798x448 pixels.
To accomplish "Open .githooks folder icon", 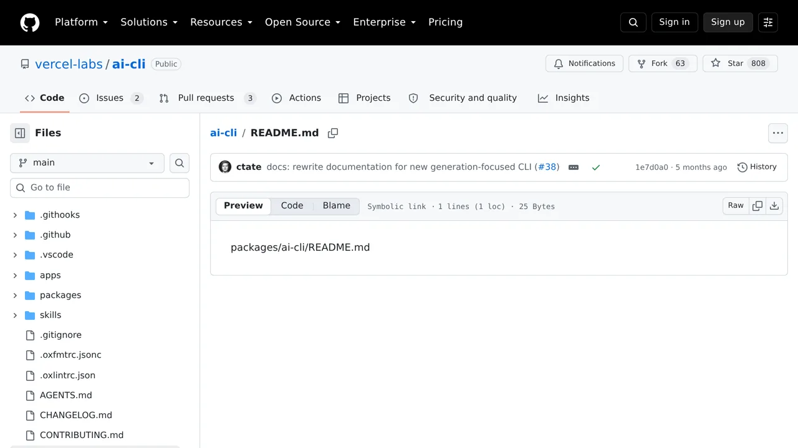I will pos(30,215).
